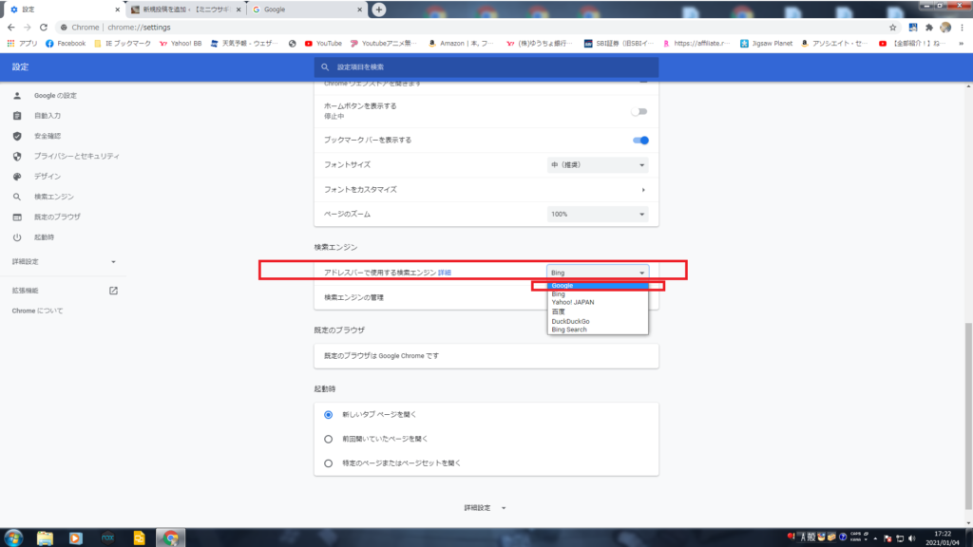
Task: Expand 詳細設定 in the left sidebar
Action: [64, 261]
